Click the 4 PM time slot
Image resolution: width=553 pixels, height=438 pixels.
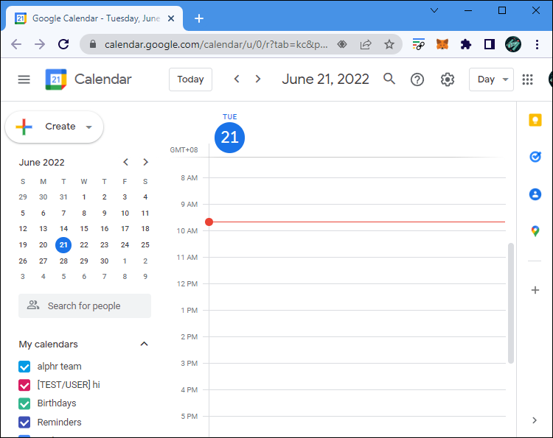click(358, 403)
